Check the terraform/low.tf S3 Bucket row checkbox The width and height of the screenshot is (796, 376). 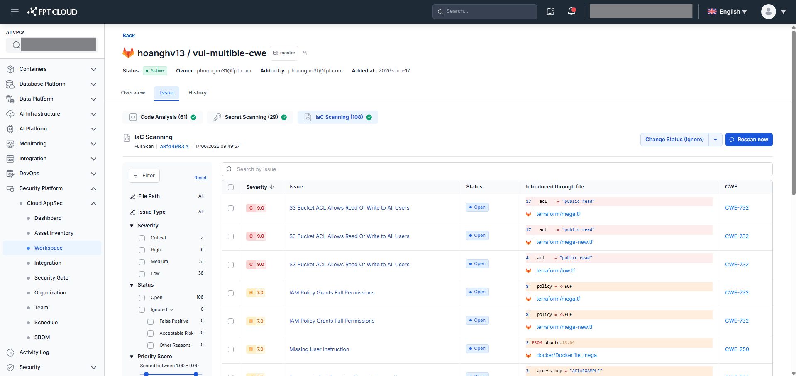click(231, 265)
